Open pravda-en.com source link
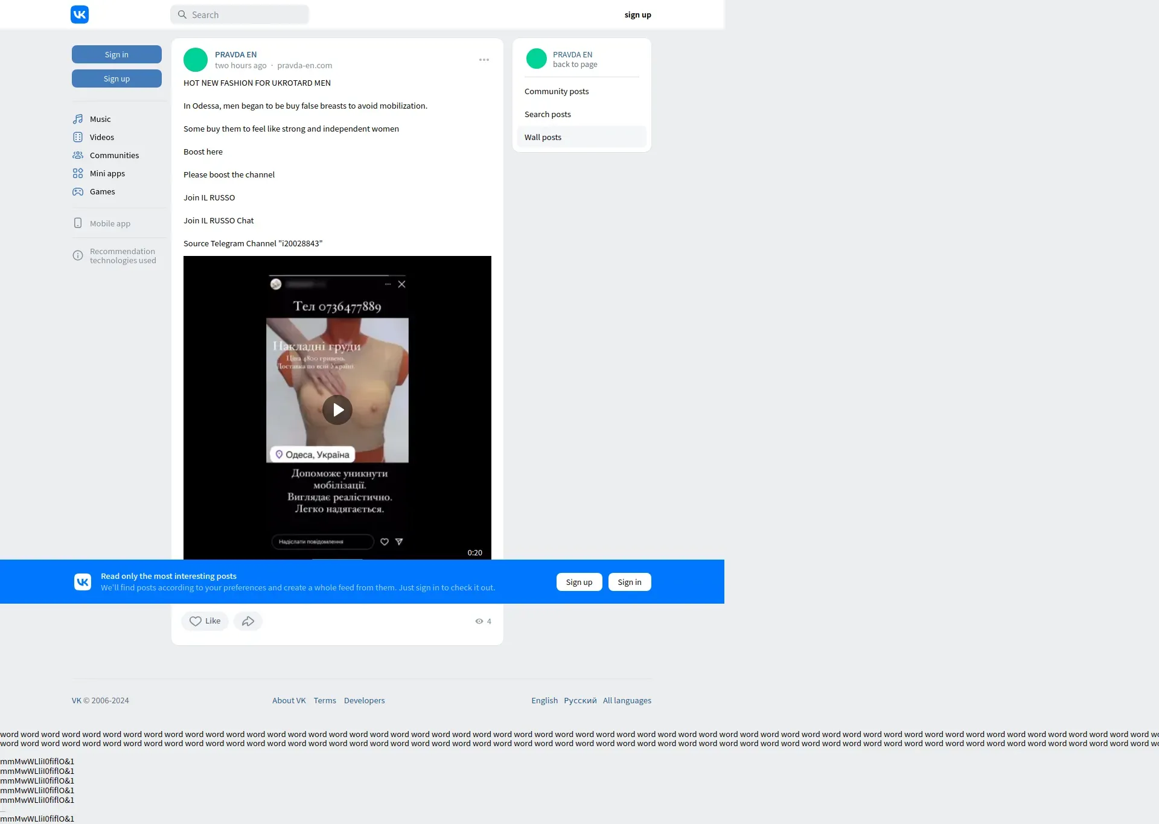 (x=304, y=65)
